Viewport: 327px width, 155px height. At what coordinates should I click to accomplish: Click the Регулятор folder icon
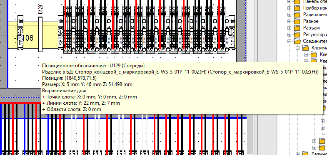[297, 34]
